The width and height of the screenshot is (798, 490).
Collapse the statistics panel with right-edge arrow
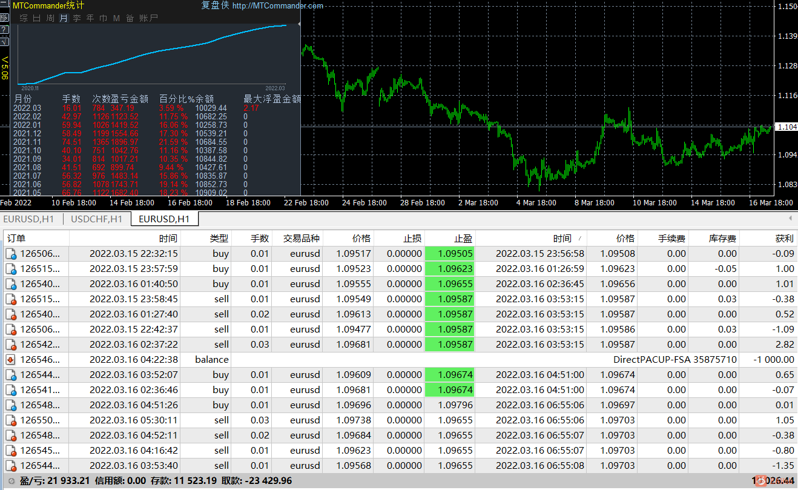tap(299, 24)
